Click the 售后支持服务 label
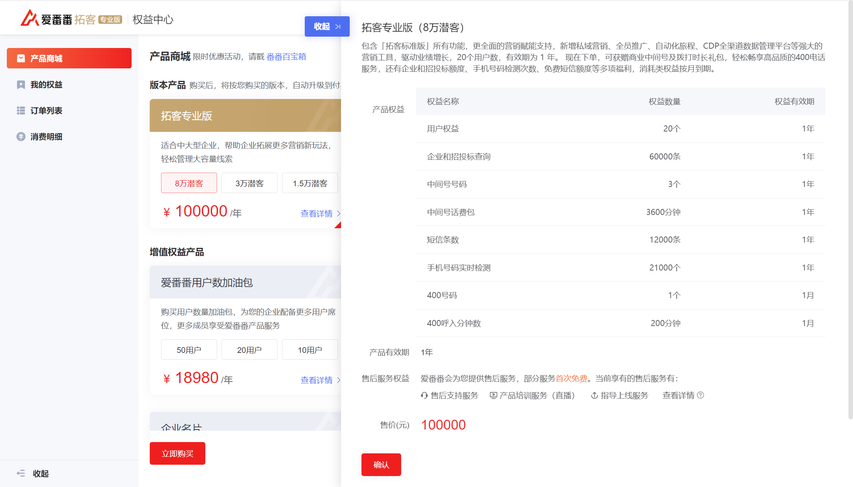The image size is (853, 487). click(x=454, y=396)
